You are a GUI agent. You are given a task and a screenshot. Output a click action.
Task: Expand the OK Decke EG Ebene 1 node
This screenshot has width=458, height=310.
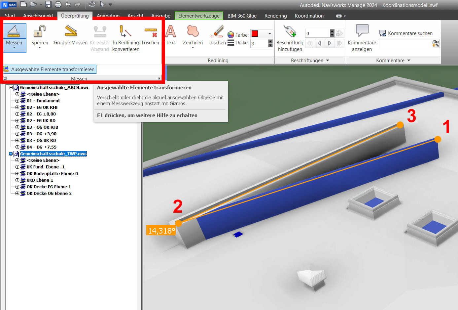[17, 187]
